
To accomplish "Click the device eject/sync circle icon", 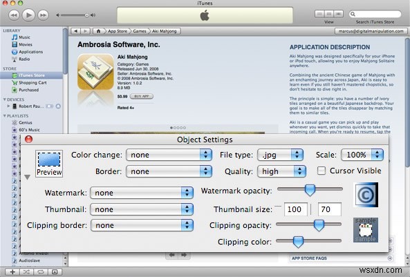I will (58, 106).
